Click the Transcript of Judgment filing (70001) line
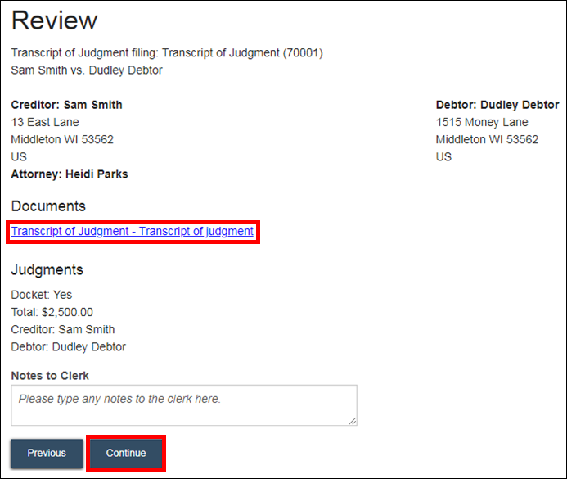Screen dimensions: 567x479 pyautogui.click(x=167, y=53)
